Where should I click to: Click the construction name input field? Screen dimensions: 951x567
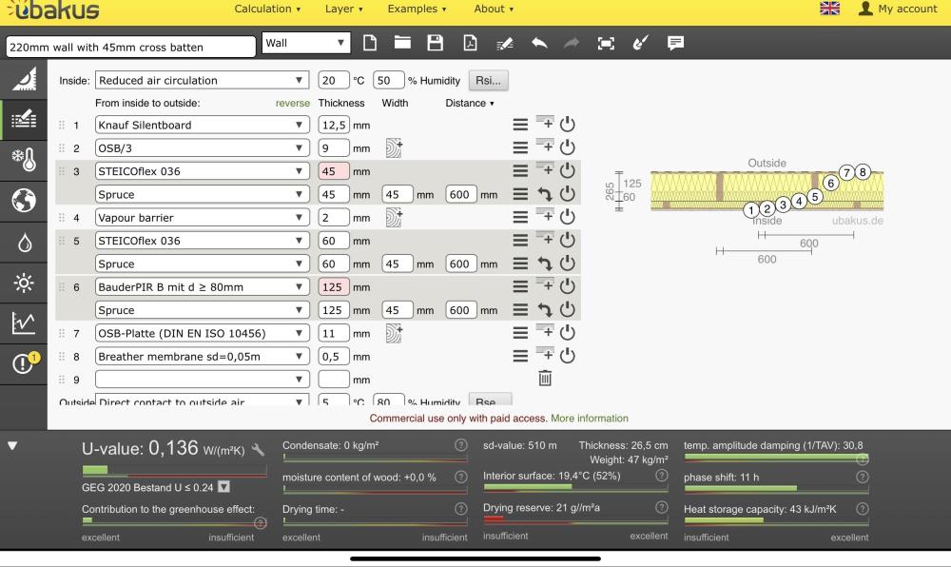click(131, 47)
